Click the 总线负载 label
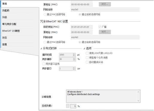Viewport: 154px width, 111px height. click(47, 106)
